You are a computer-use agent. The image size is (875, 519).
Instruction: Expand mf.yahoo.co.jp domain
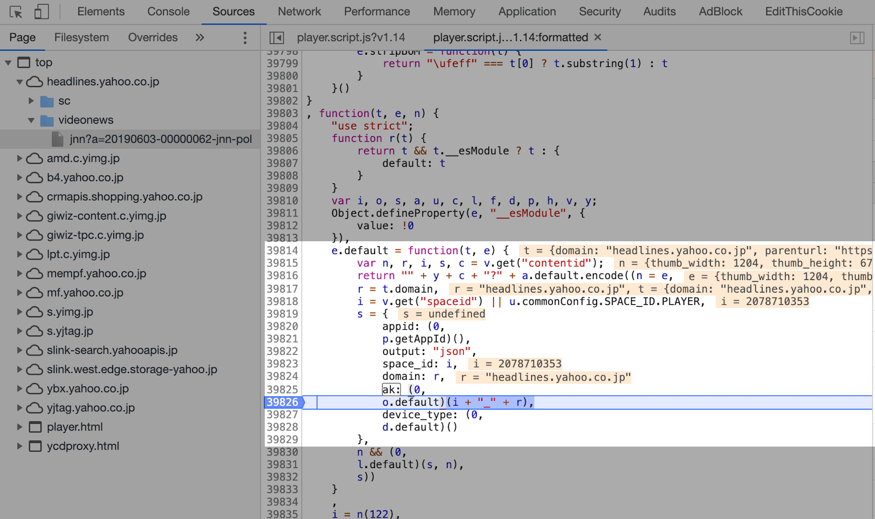(20, 292)
